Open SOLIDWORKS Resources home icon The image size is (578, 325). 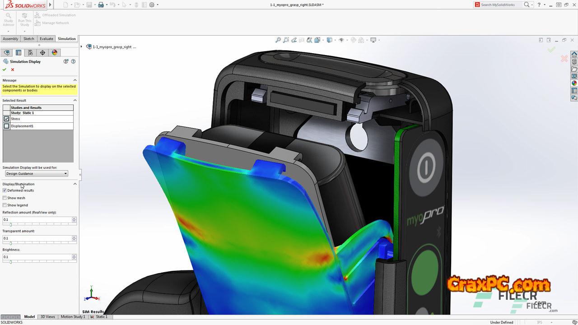[x=574, y=55]
